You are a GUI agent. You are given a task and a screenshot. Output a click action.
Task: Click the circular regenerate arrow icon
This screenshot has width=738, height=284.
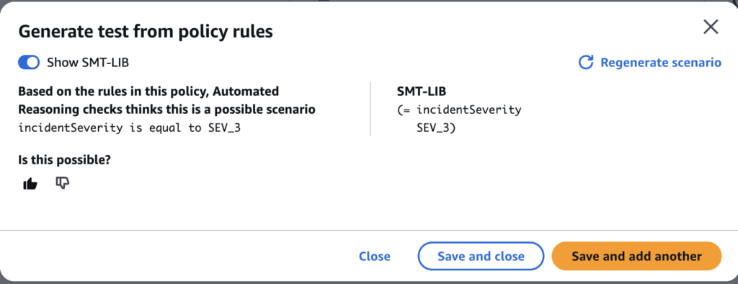[585, 62]
